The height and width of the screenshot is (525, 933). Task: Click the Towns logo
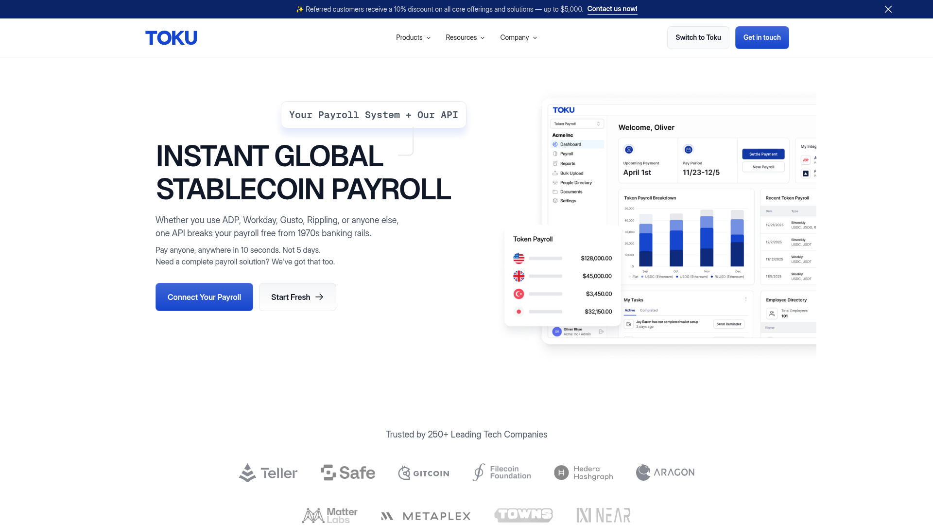tap(523, 515)
